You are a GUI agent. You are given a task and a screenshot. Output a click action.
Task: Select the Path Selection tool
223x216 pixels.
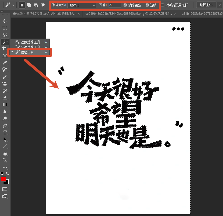(5, 139)
